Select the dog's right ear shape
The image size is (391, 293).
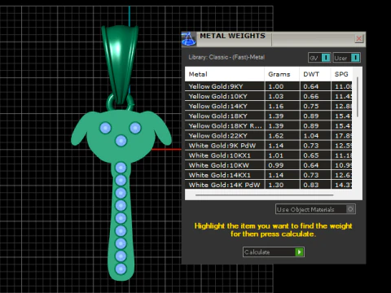pyautogui.click(x=162, y=128)
